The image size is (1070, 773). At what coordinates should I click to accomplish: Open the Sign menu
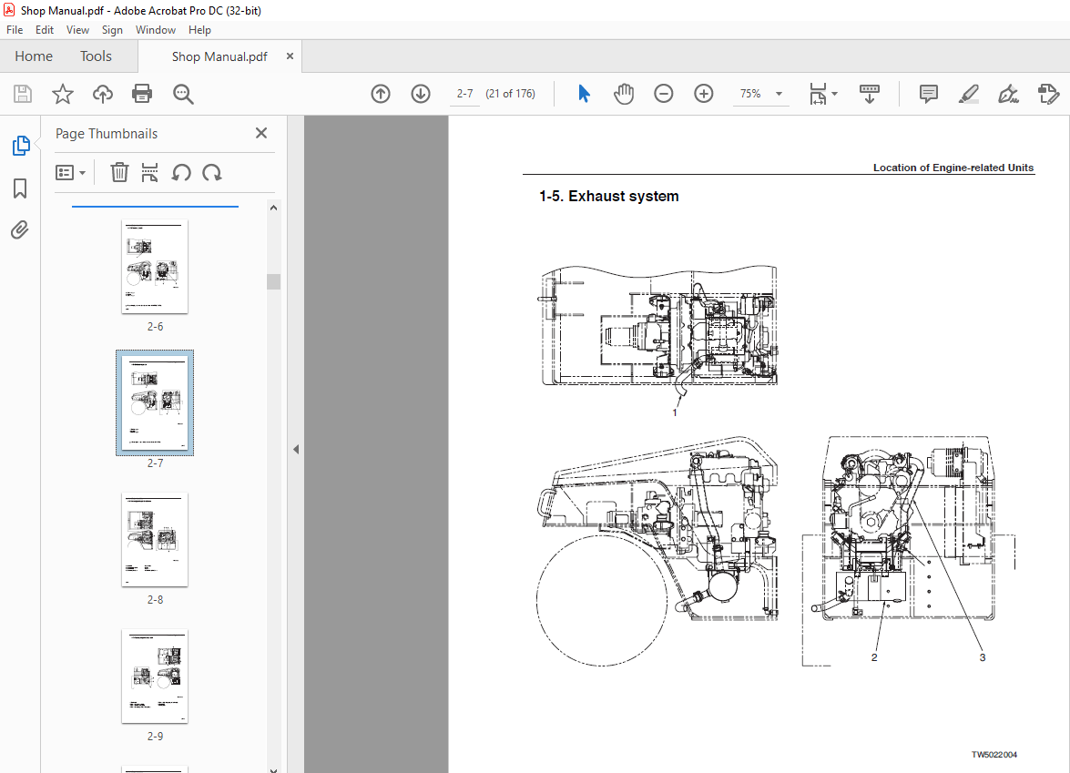pos(112,30)
